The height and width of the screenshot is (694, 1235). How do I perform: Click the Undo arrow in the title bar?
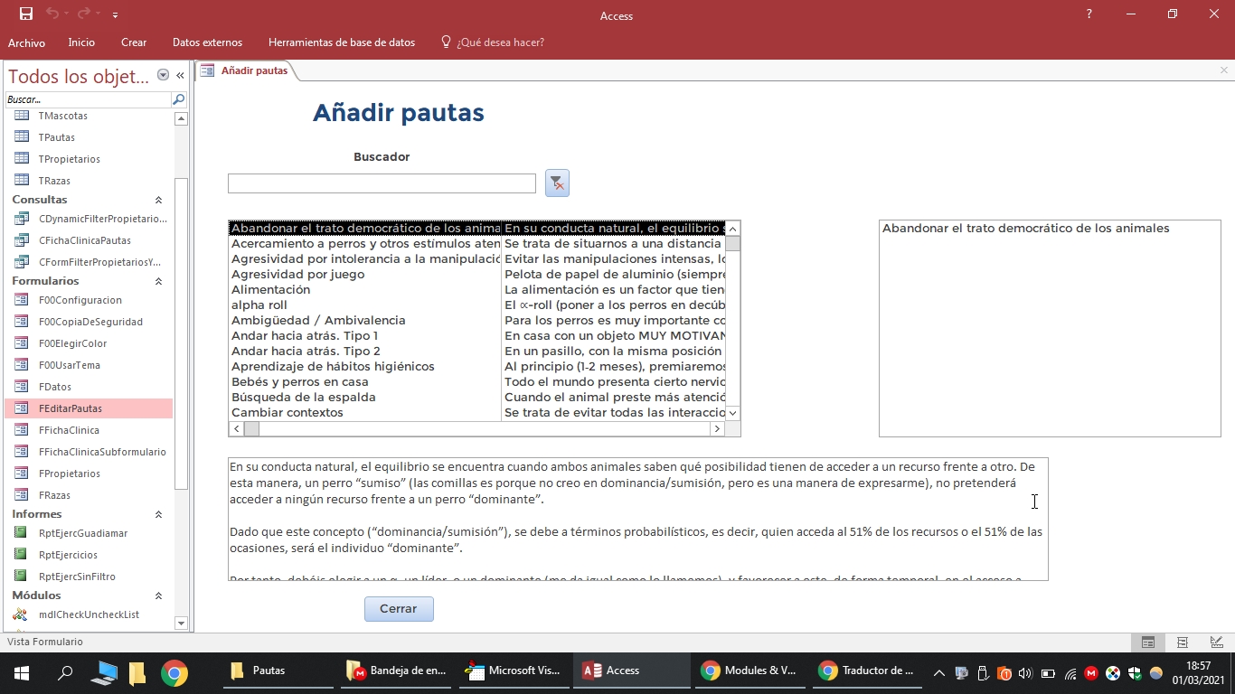tap(52, 14)
